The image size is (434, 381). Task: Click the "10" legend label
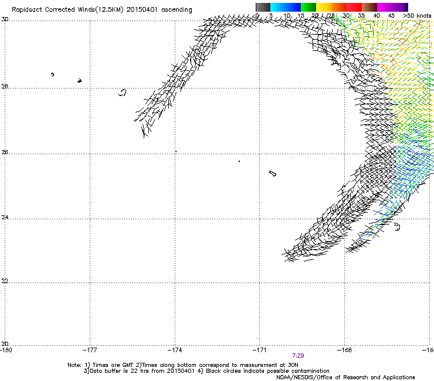point(287,15)
